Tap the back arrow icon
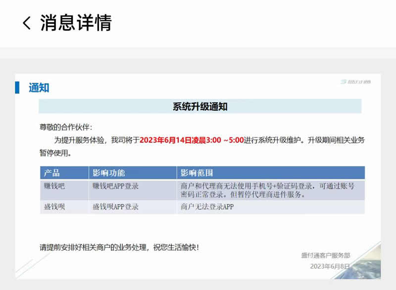The image size is (396, 290). (27, 23)
